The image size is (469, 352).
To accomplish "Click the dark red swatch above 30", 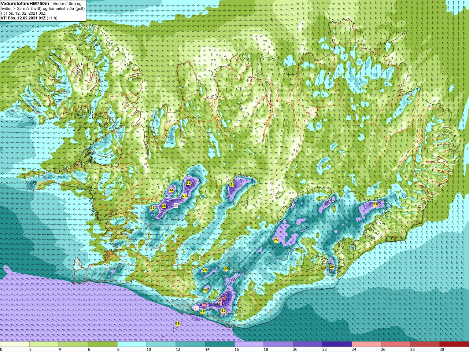I will [454, 344].
